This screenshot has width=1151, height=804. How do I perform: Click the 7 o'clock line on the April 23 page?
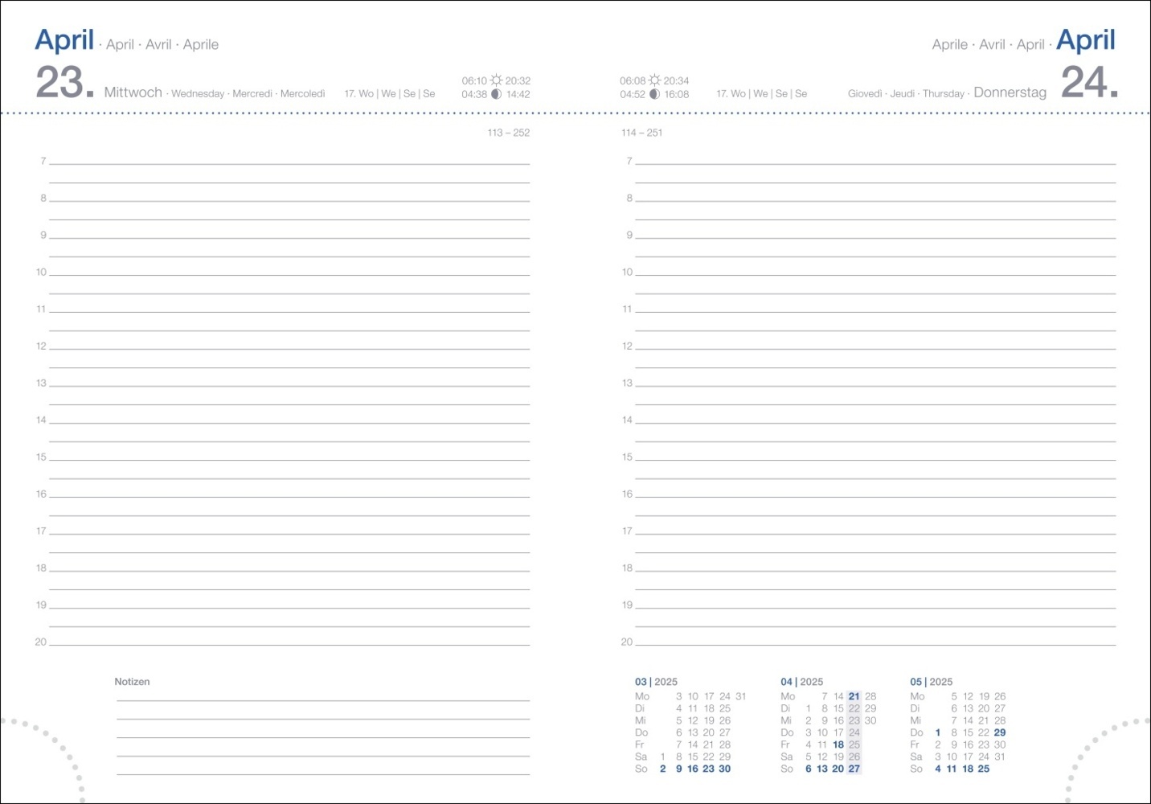pyautogui.click(x=289, y=163)
